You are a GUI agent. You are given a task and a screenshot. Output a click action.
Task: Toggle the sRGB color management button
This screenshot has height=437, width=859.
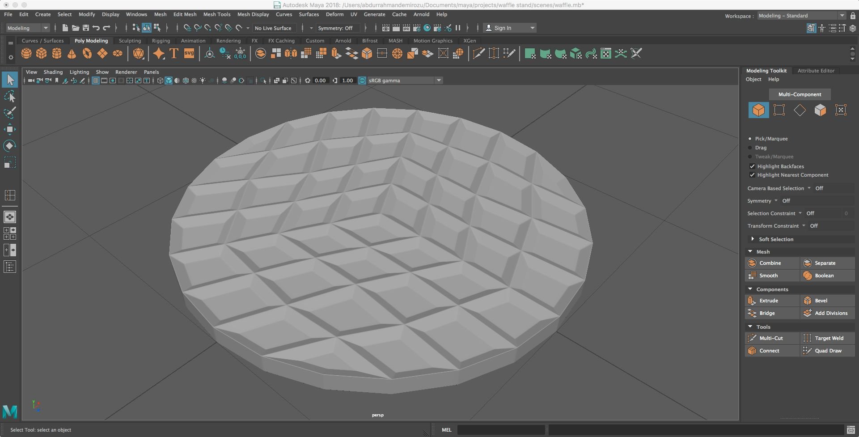point(362,81)
